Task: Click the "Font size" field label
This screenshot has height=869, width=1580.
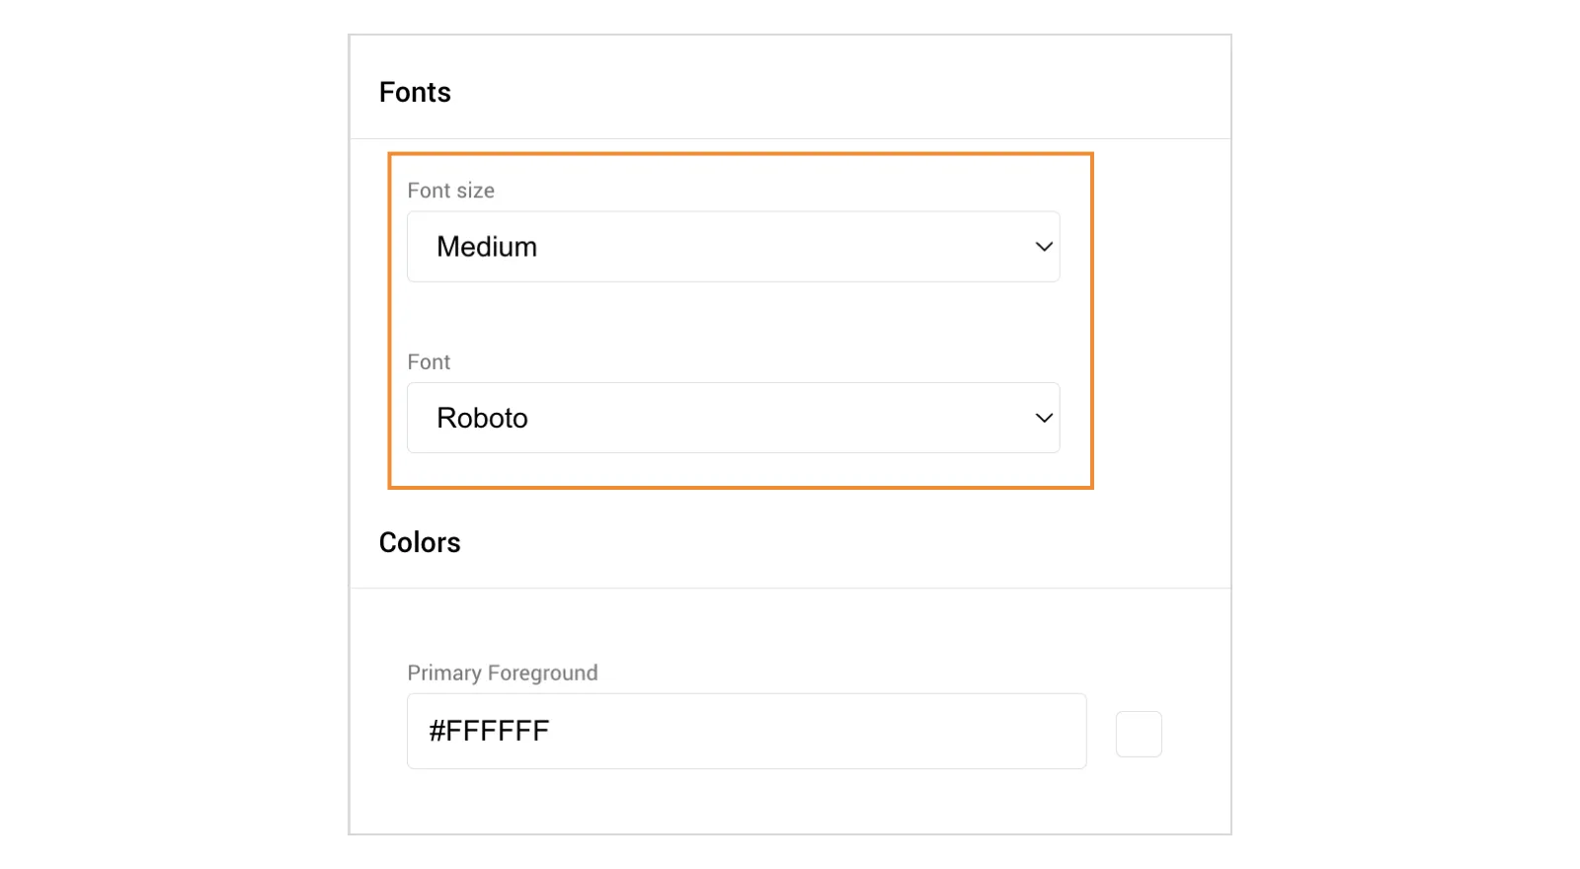Action: click(450, 191)
